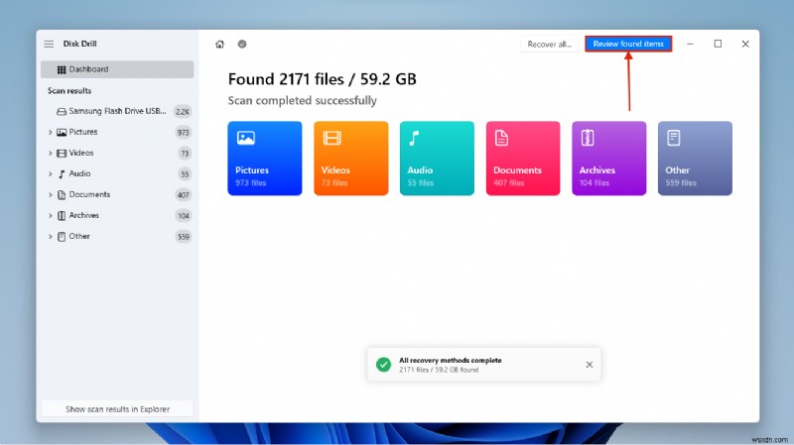Click the 55 count badge in the sidebar

tap(185, 174)
